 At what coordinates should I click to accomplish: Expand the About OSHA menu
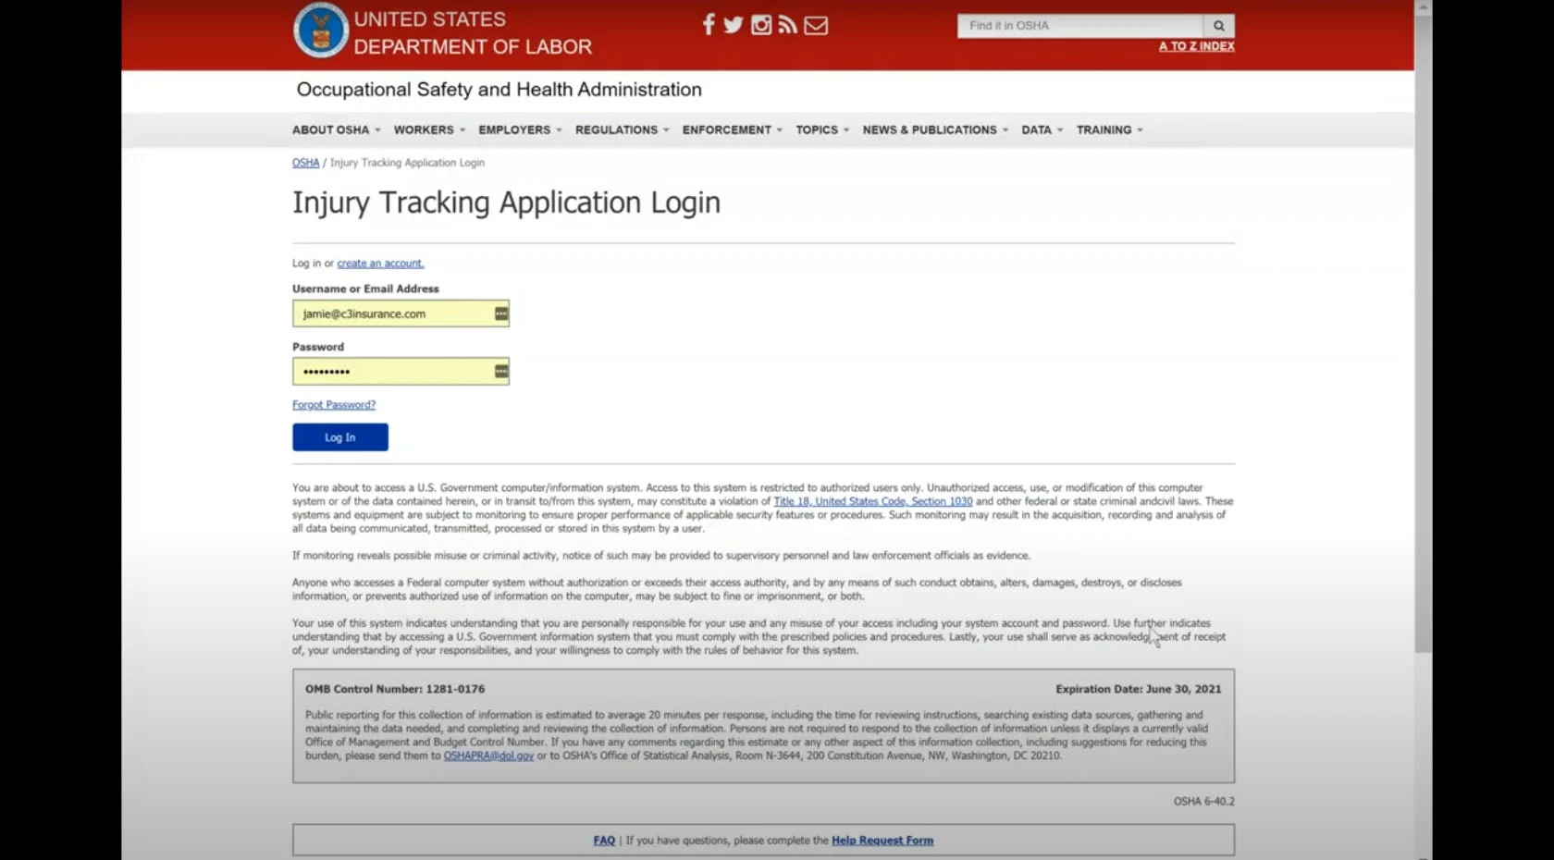[336, 130]
